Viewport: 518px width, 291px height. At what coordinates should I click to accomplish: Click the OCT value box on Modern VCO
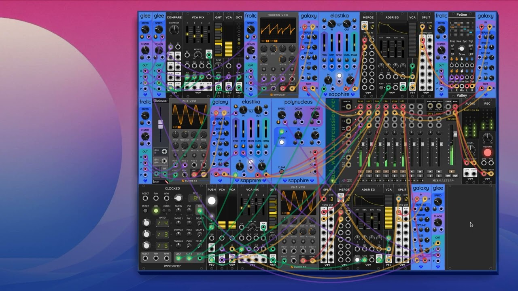click(x=267, y=41)
